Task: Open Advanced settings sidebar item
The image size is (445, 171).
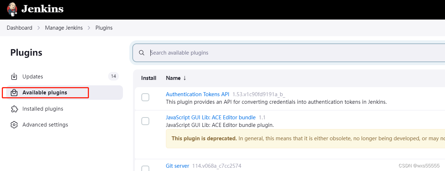Action: click(64, 125)
